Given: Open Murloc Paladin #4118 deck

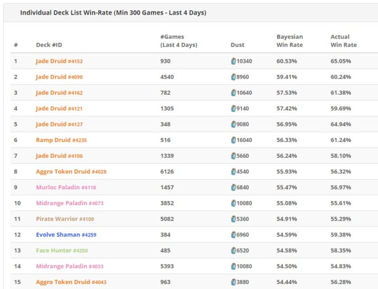Looking at the screenshot, I should click(66, 188).
